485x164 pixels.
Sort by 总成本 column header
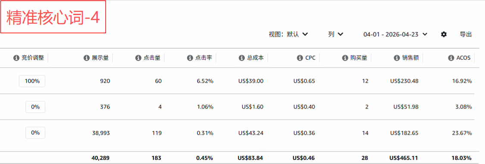pyautogui.click(x=255, y=58)
